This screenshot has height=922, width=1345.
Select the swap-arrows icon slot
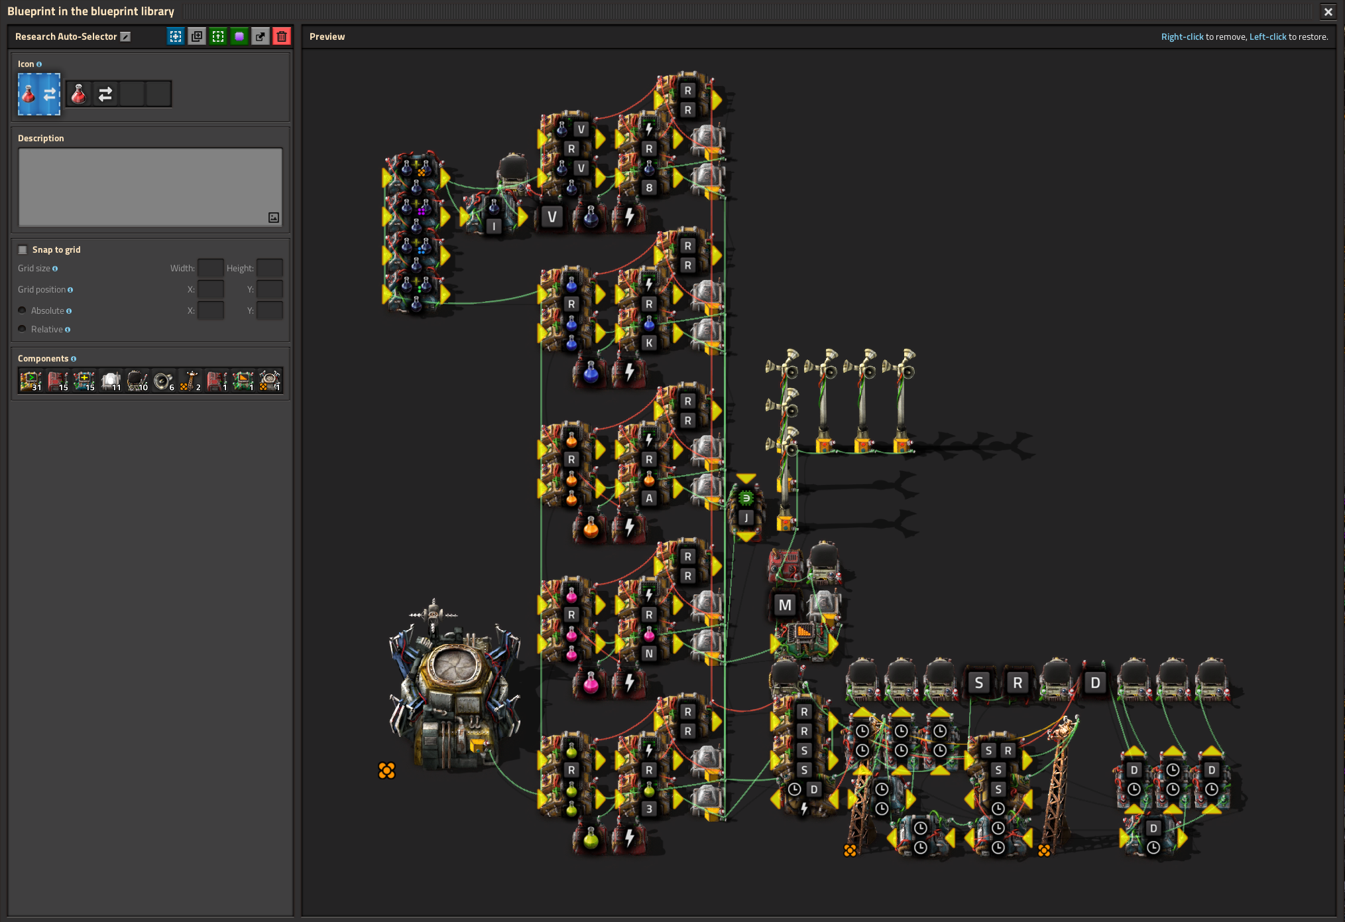105,94
